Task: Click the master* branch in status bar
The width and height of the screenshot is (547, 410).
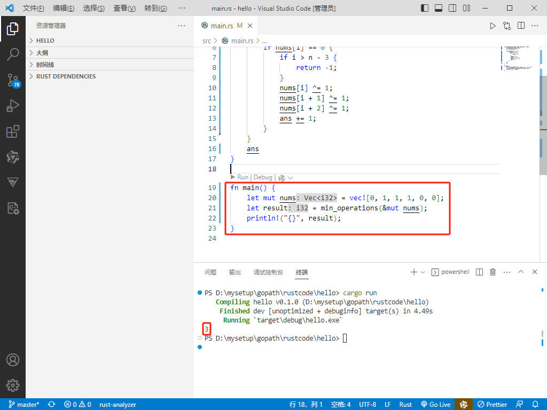Action: [24, 405]
